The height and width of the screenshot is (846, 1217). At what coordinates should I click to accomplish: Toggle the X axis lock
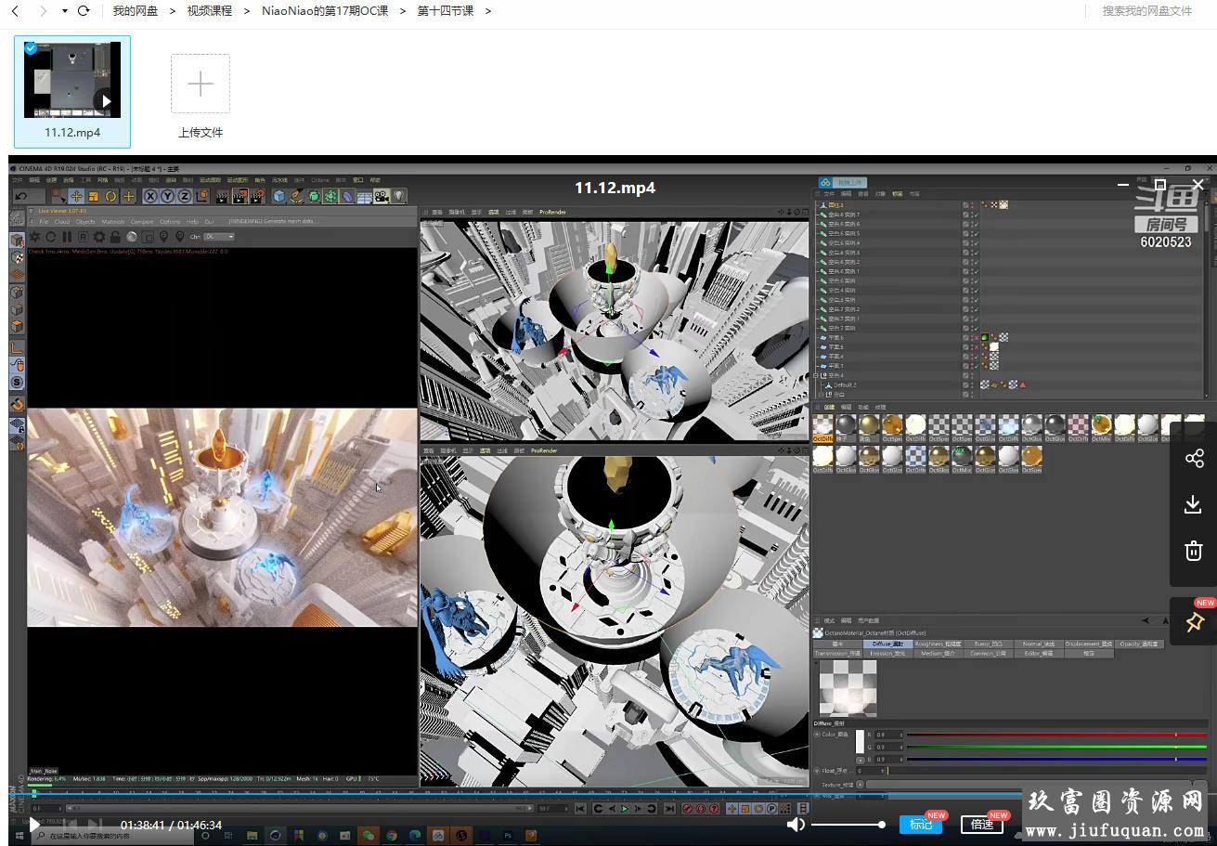point(150,197)
